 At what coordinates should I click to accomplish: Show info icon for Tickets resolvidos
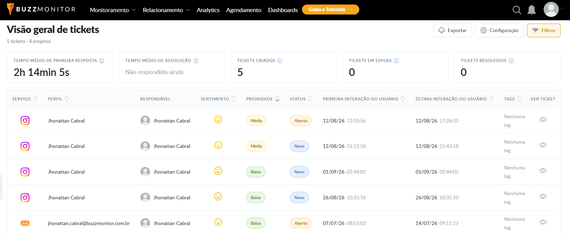(x=511, y=61)
